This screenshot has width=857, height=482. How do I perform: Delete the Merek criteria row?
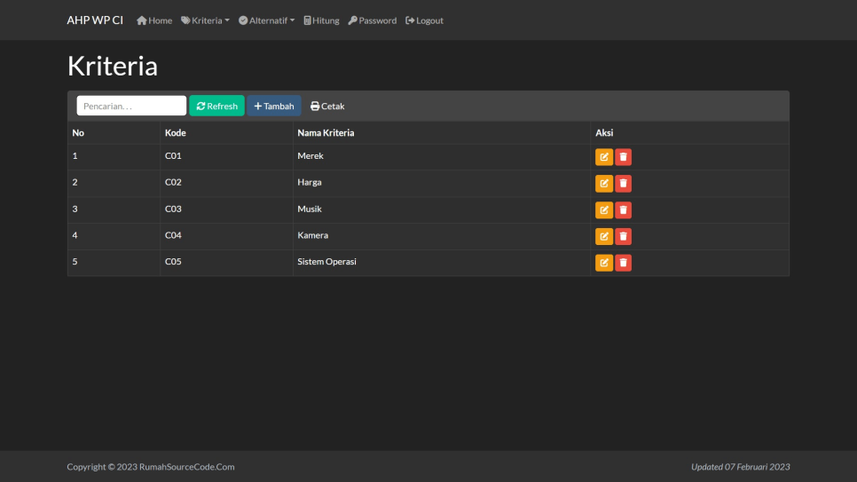point(623,157)
